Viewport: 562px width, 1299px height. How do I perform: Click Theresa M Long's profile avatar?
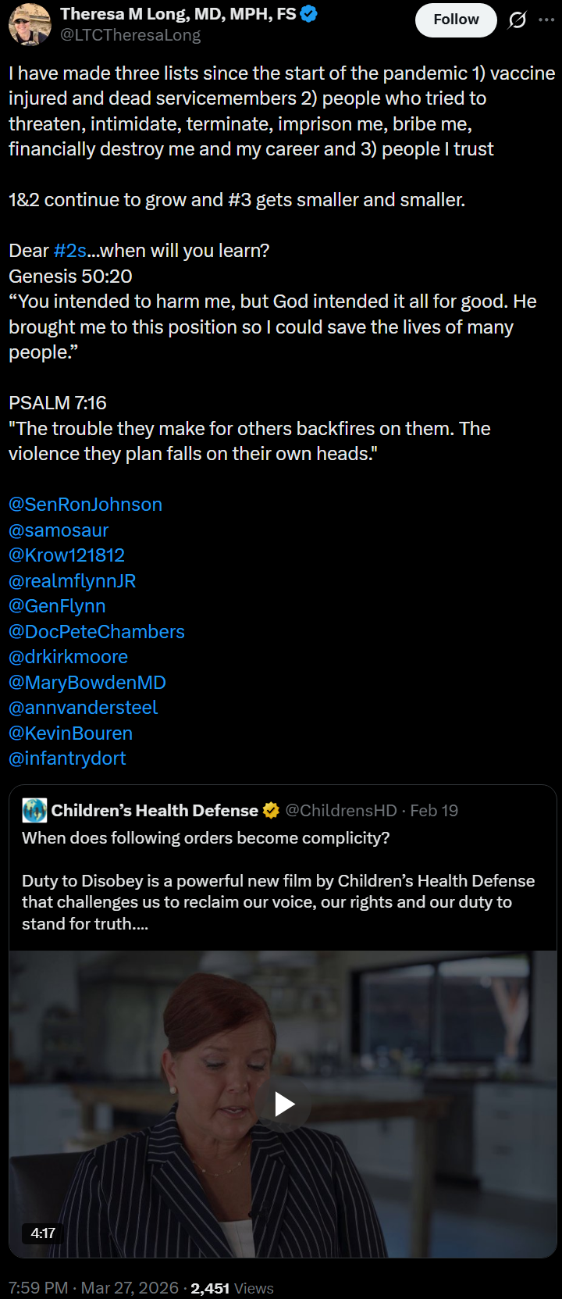[30, 24]
